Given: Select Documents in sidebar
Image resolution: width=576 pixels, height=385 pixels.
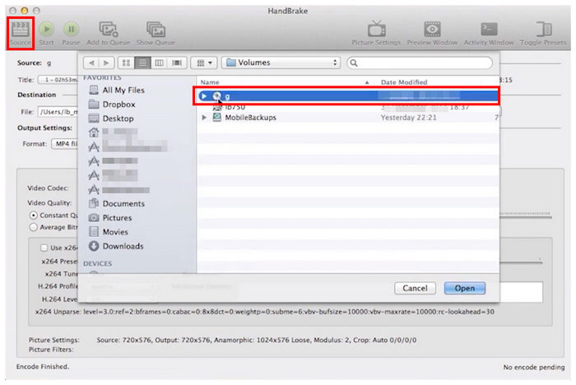Looking at the screenshot, I should [117, 203].
